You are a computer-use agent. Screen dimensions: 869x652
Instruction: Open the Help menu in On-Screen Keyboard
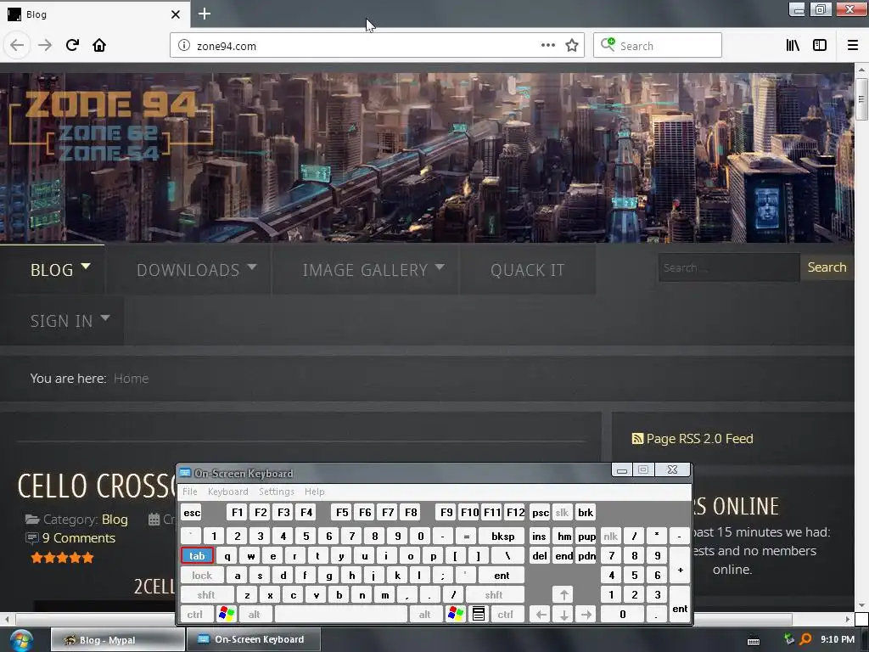tap(314, 492)
